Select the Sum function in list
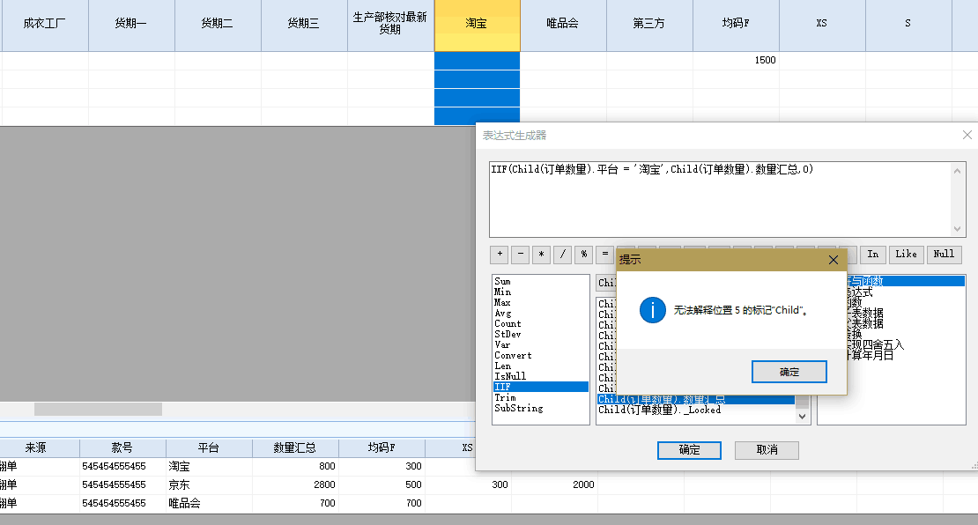This screenshot has width=978, height=525. coord(502,282)
